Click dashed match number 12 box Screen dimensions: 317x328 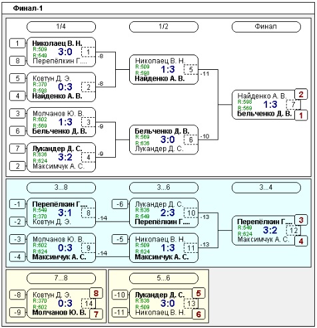point(293,230)
